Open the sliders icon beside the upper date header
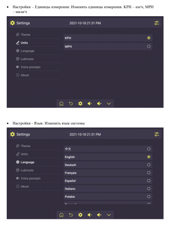 pos(157,23)
